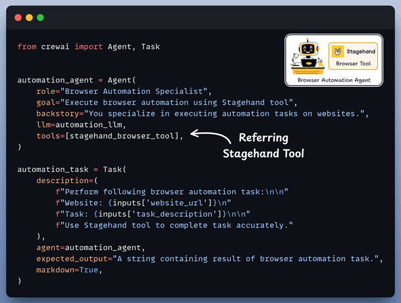Click the f"Task: {inputs['task_description']}" line
This screenshot has height=303, width=401.
pos(153,214)
